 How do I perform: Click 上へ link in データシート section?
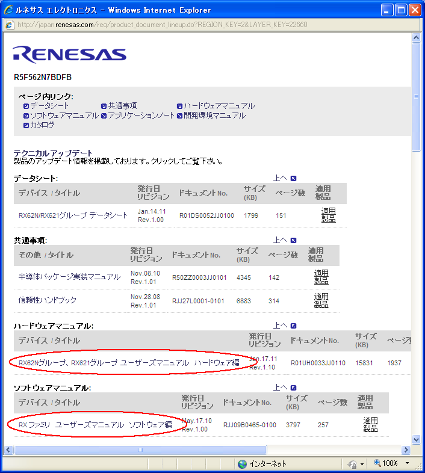280,178
